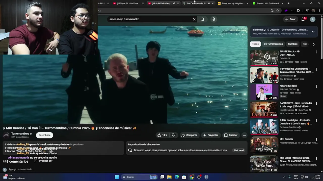Select the Cumbias filter chip
323x181 pixels.
coord(293,44)
